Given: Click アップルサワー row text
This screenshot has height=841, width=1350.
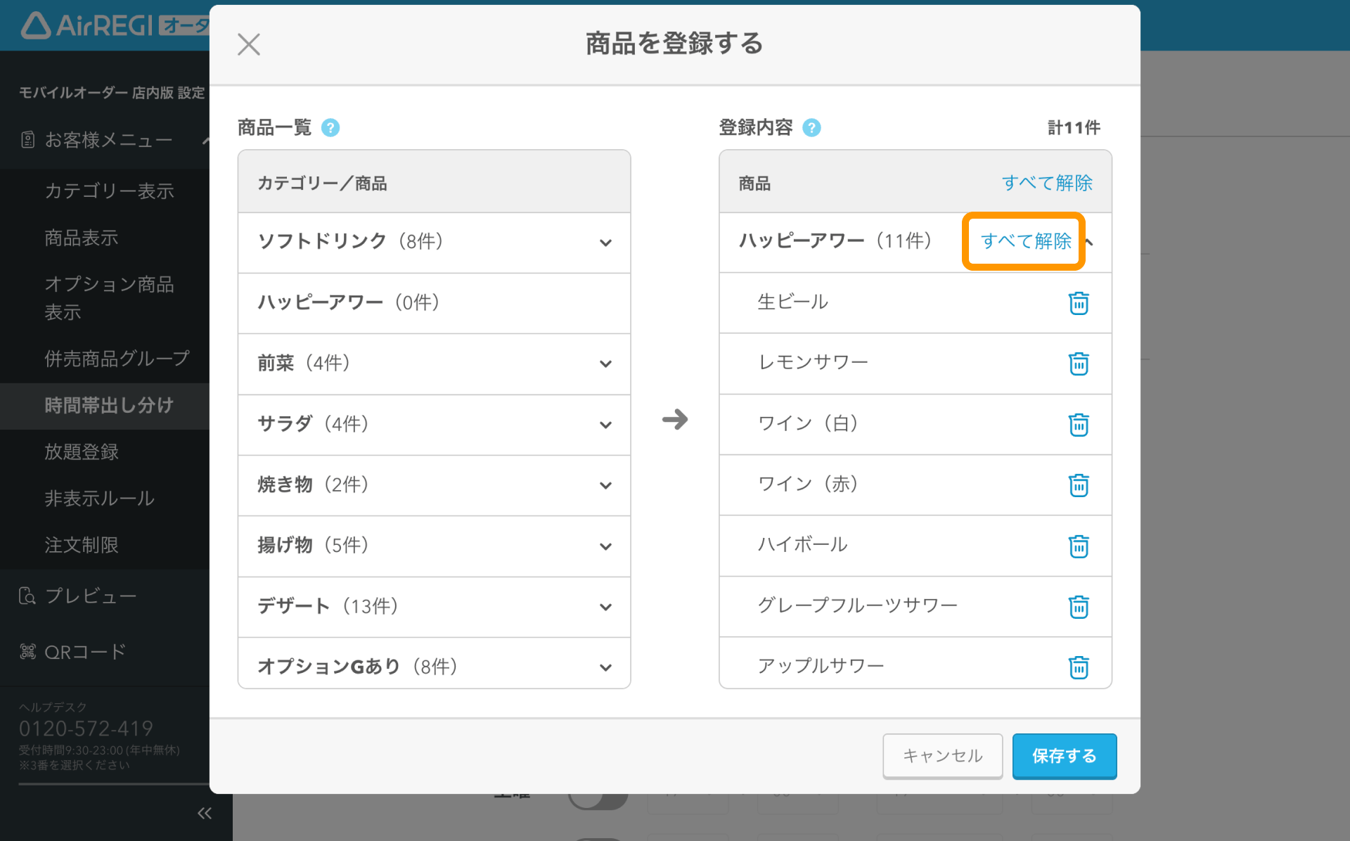Looking at the screenshot, I should point(821,666).
